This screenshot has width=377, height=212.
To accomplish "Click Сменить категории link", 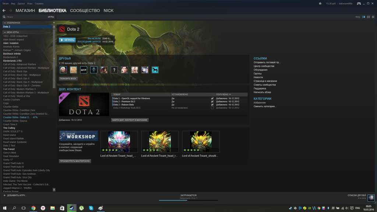I will point(265,106).
